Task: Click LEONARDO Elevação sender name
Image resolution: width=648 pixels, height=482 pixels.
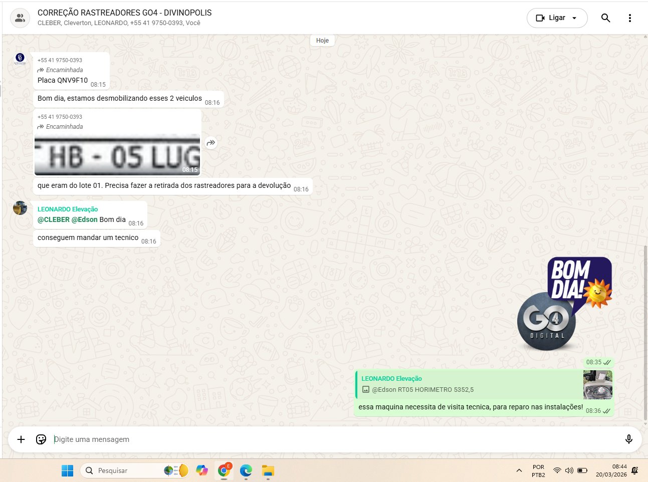Action: tap(68, 209)
